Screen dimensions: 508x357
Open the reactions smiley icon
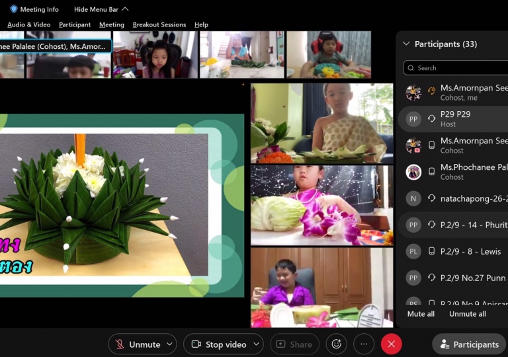336,344
